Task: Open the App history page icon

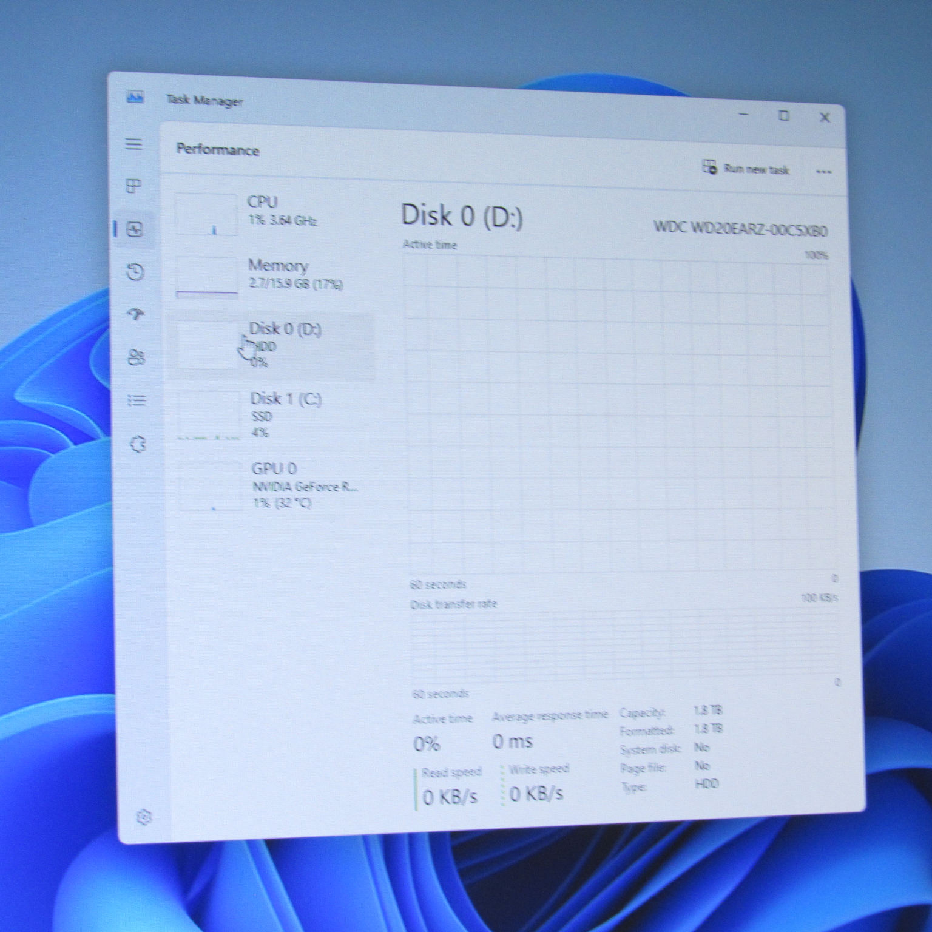Action: (135, 272)
